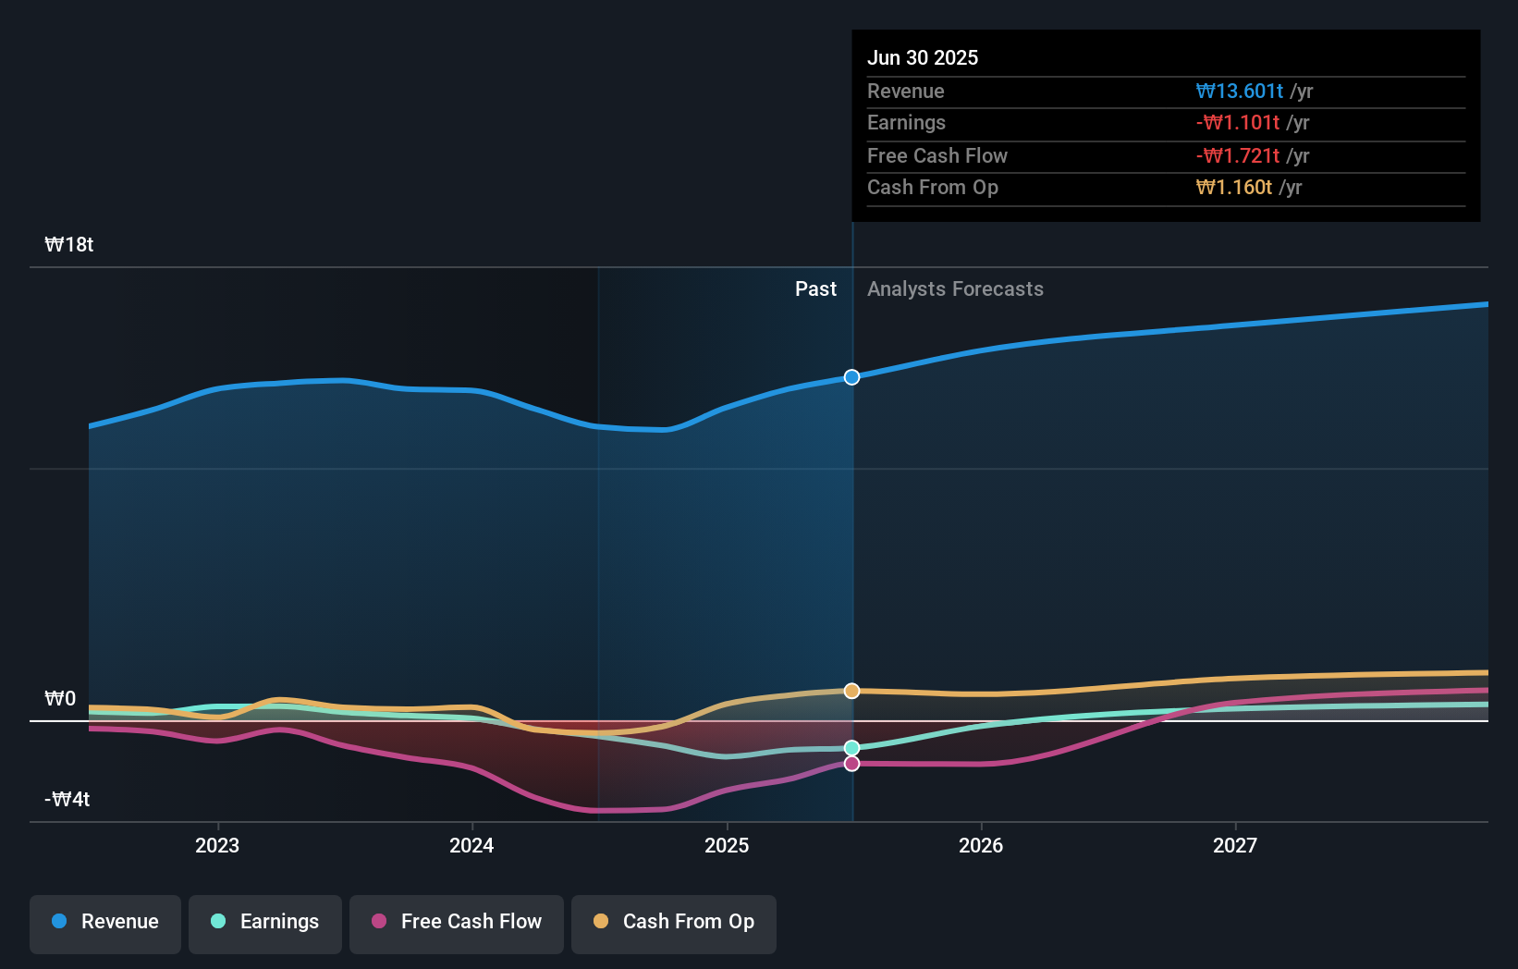Select the Analysts Forecasts section label
The width and height of the screenshot is (1518, 969).
[x=955, y=288]
